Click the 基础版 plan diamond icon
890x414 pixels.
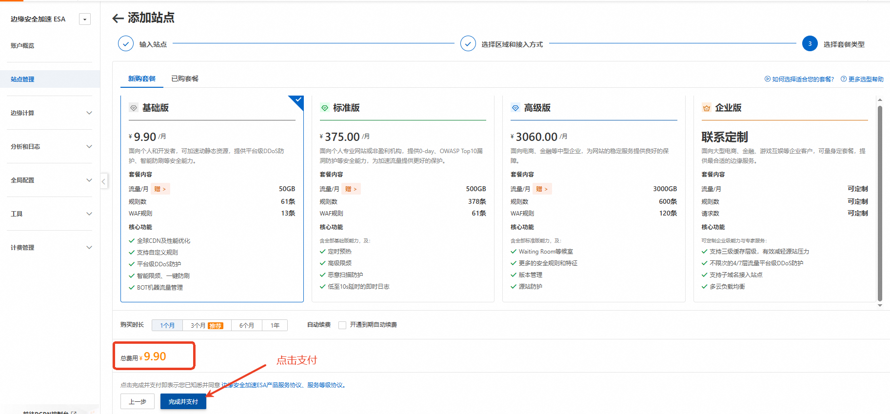click(x=134, y=108)
